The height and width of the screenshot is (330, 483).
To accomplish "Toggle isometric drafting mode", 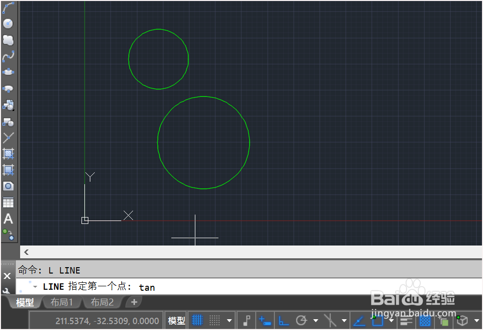I will pos(330,321).
